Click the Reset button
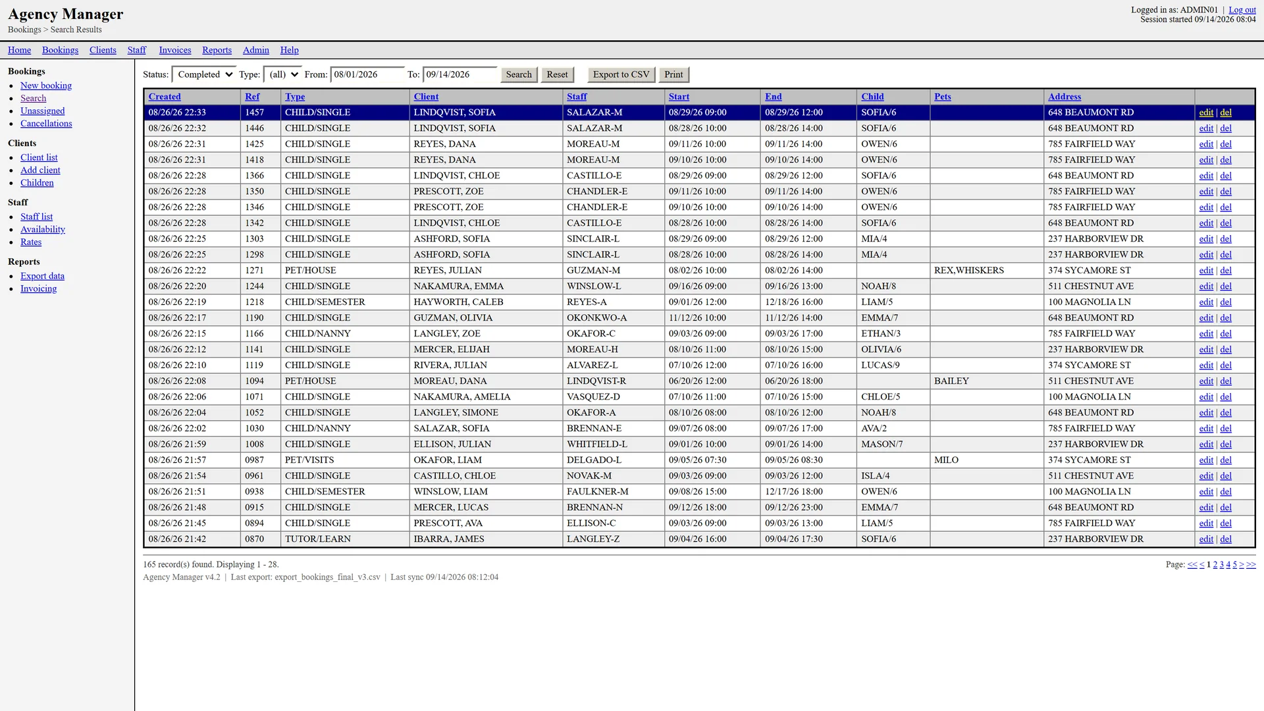1264x711 pixels. pos(557,74)
